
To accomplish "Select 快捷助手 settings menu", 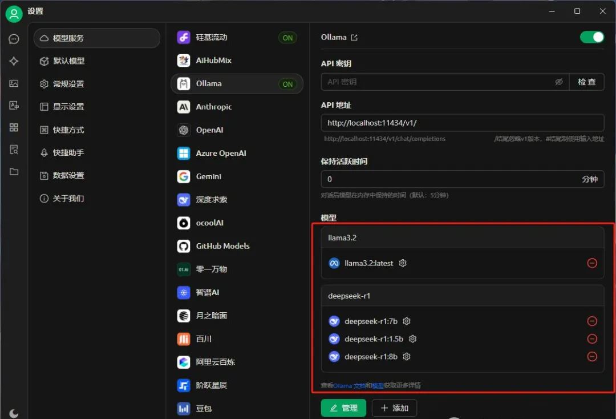I will click(96, 152).
